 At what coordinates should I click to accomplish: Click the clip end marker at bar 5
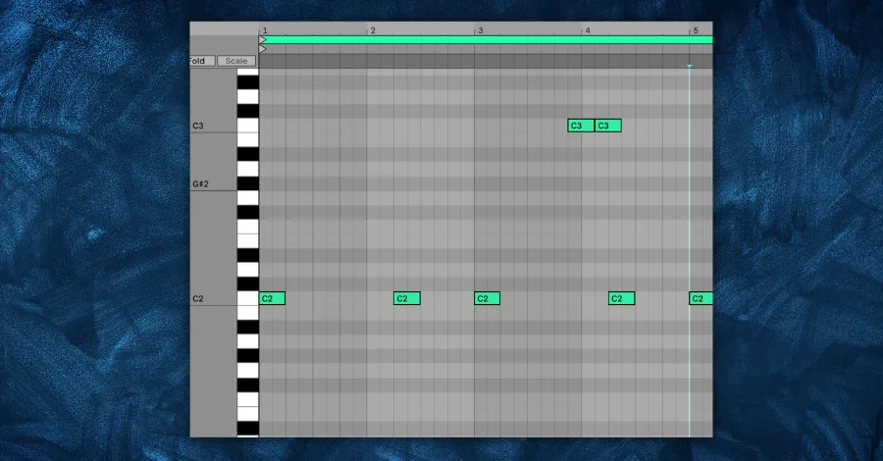[x=690, y=67]
